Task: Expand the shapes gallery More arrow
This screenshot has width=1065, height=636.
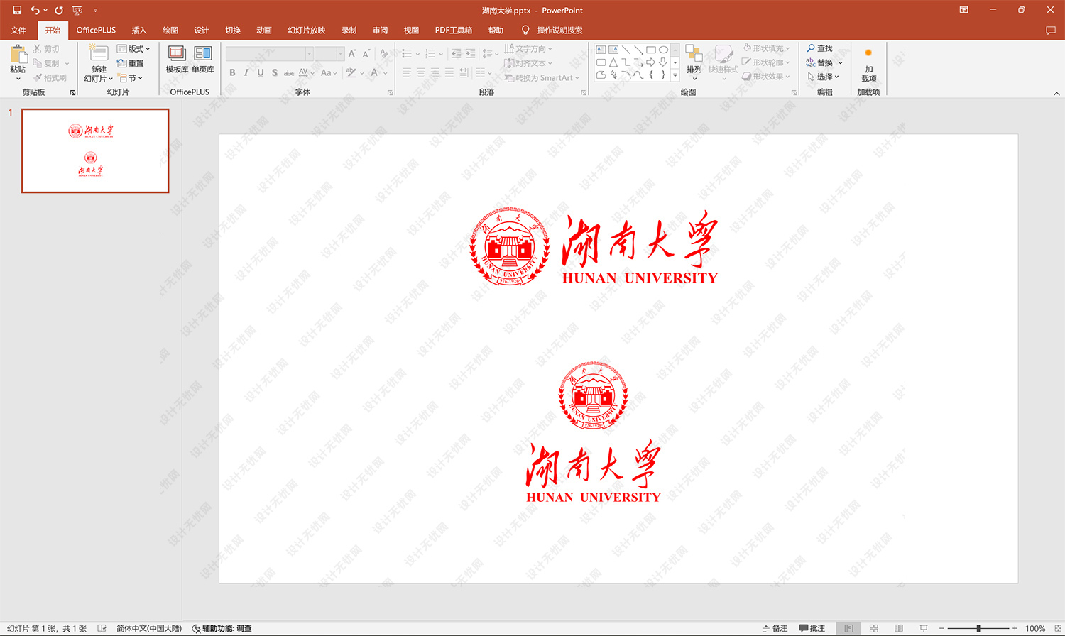Action: tap(674, 75)
